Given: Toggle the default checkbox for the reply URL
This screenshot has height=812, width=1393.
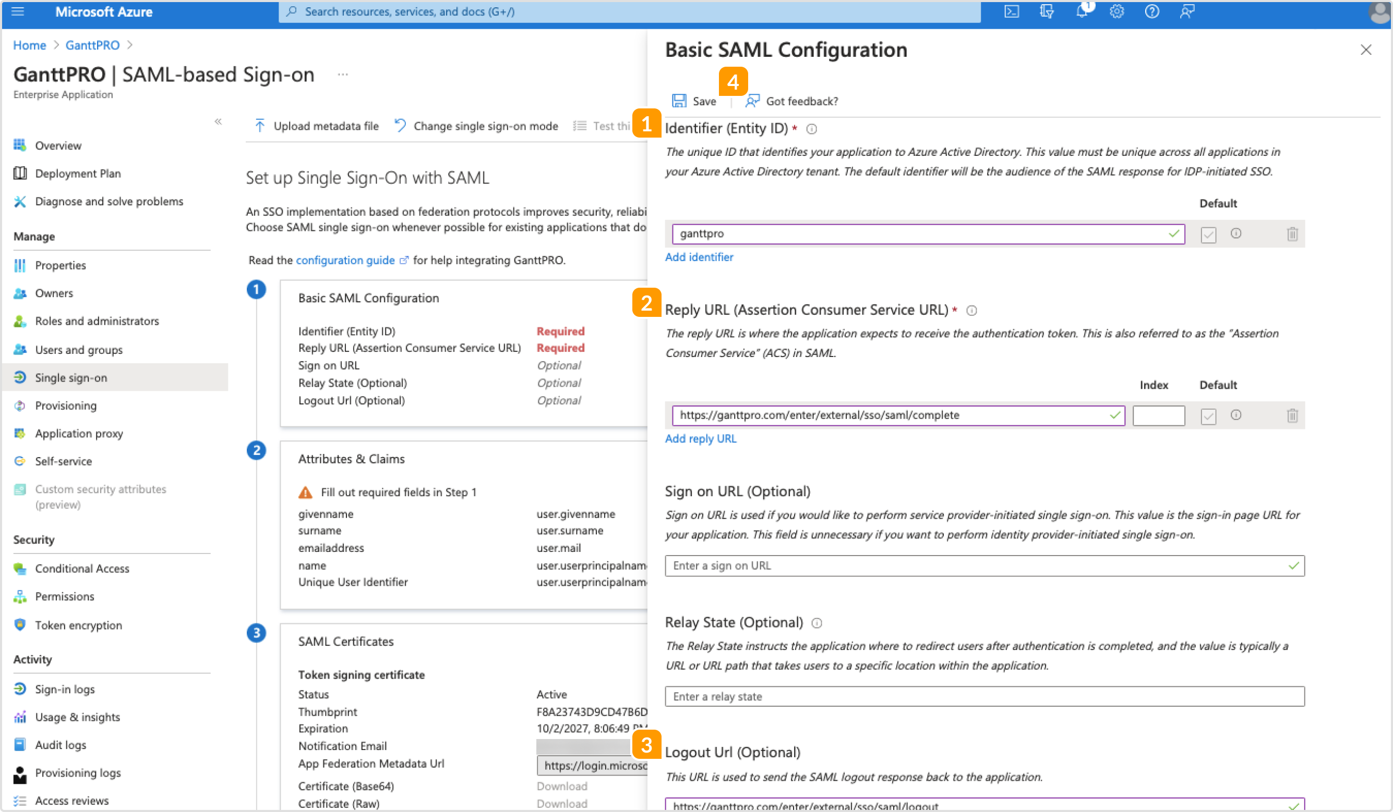Looking at the screenshot, I should pyautogui.click(x=1208, y=416).
